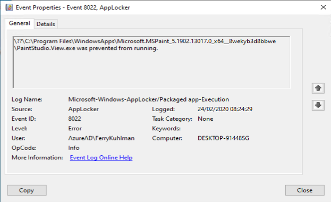The height and width of the screenshot is (202, 331).
Task: Select the Log Name value text
Action: pos(148,99)
